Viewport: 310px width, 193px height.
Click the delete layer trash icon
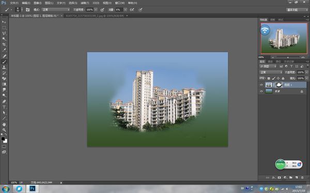[302, 178]
